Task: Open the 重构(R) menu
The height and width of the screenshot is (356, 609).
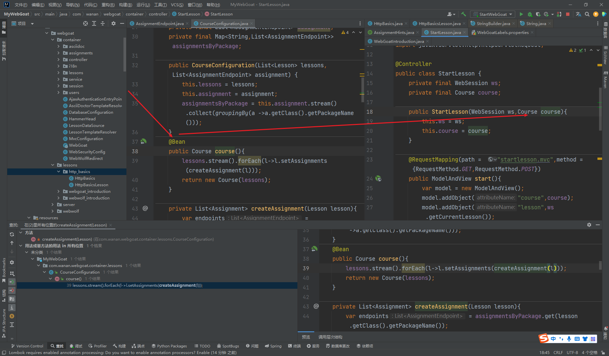Action: click(x=108, y=5)
